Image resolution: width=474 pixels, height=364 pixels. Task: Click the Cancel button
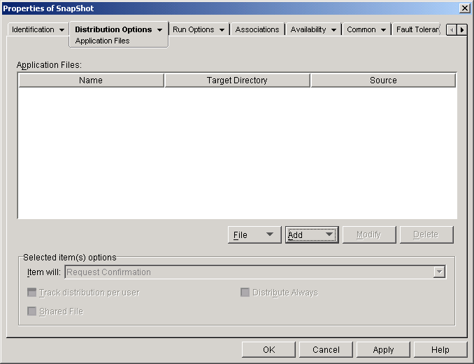click(326, 350)
